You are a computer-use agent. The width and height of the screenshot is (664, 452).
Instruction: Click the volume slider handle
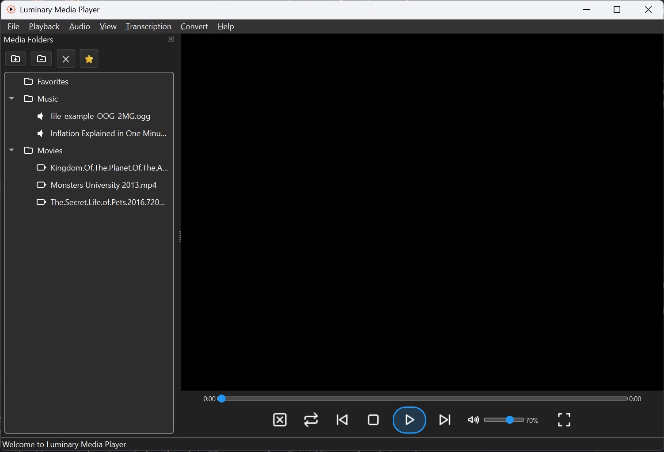tap(510, 420)
